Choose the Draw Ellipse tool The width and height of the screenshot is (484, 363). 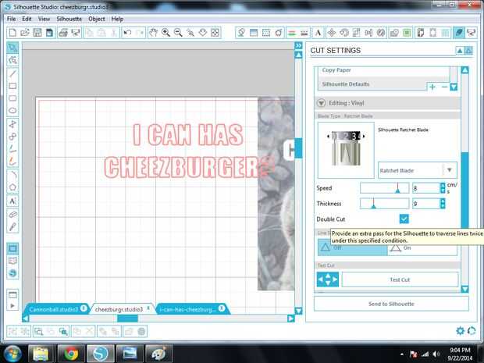click(12, 111)
